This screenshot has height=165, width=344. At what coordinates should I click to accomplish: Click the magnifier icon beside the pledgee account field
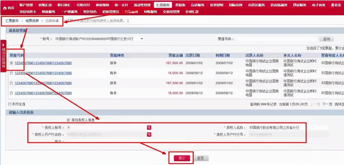149,128
